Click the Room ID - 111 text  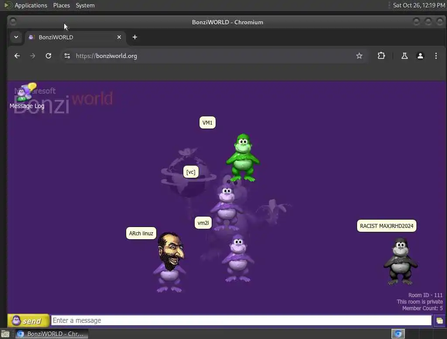(425, 295)
